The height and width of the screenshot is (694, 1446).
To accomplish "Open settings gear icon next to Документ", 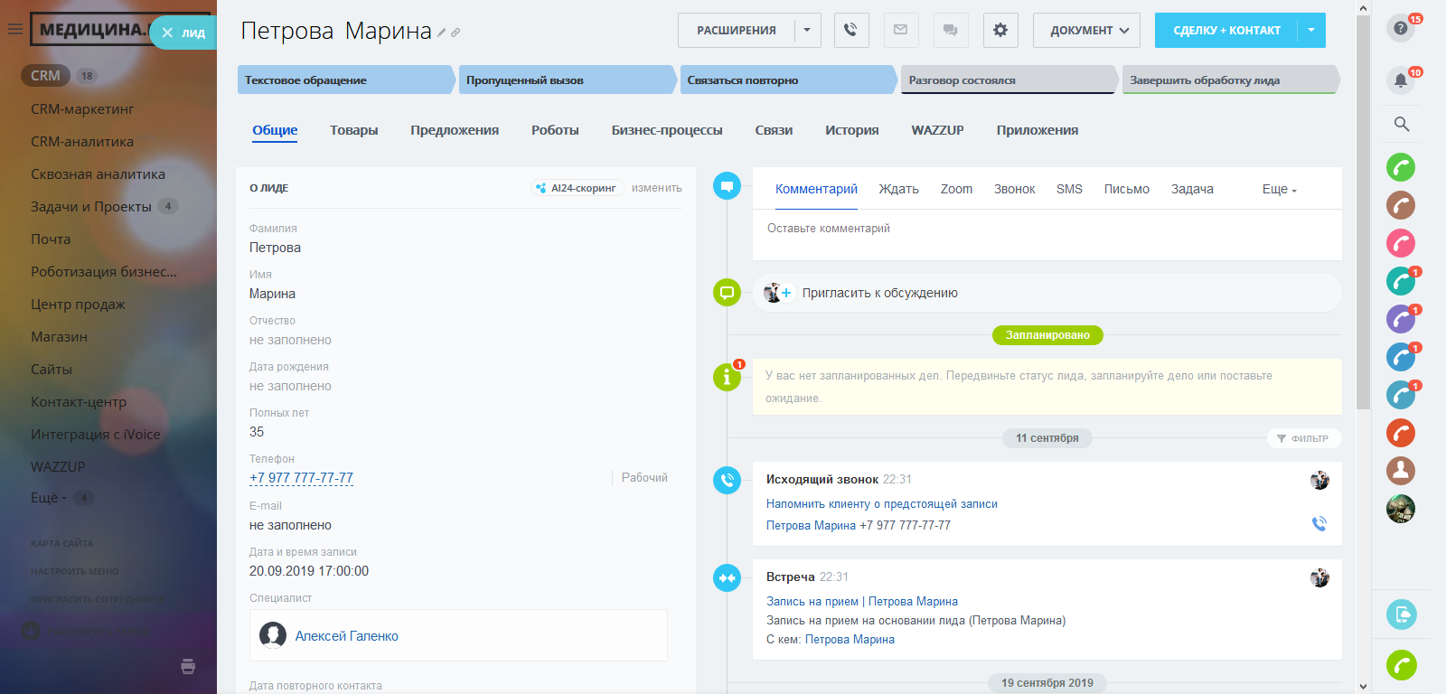I will click(x=1000, y=30).
